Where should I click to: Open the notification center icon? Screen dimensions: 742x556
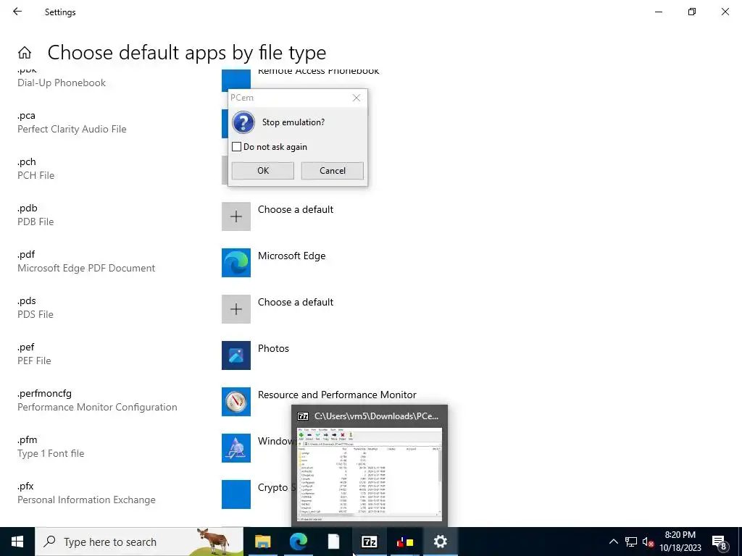pos(719,542)
